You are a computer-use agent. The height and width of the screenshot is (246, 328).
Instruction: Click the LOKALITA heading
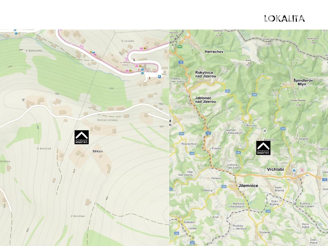click(284, 19)
